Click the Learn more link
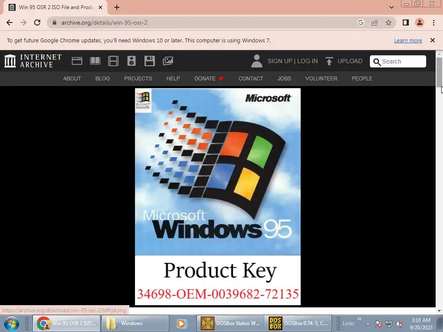 coord(408,40)
